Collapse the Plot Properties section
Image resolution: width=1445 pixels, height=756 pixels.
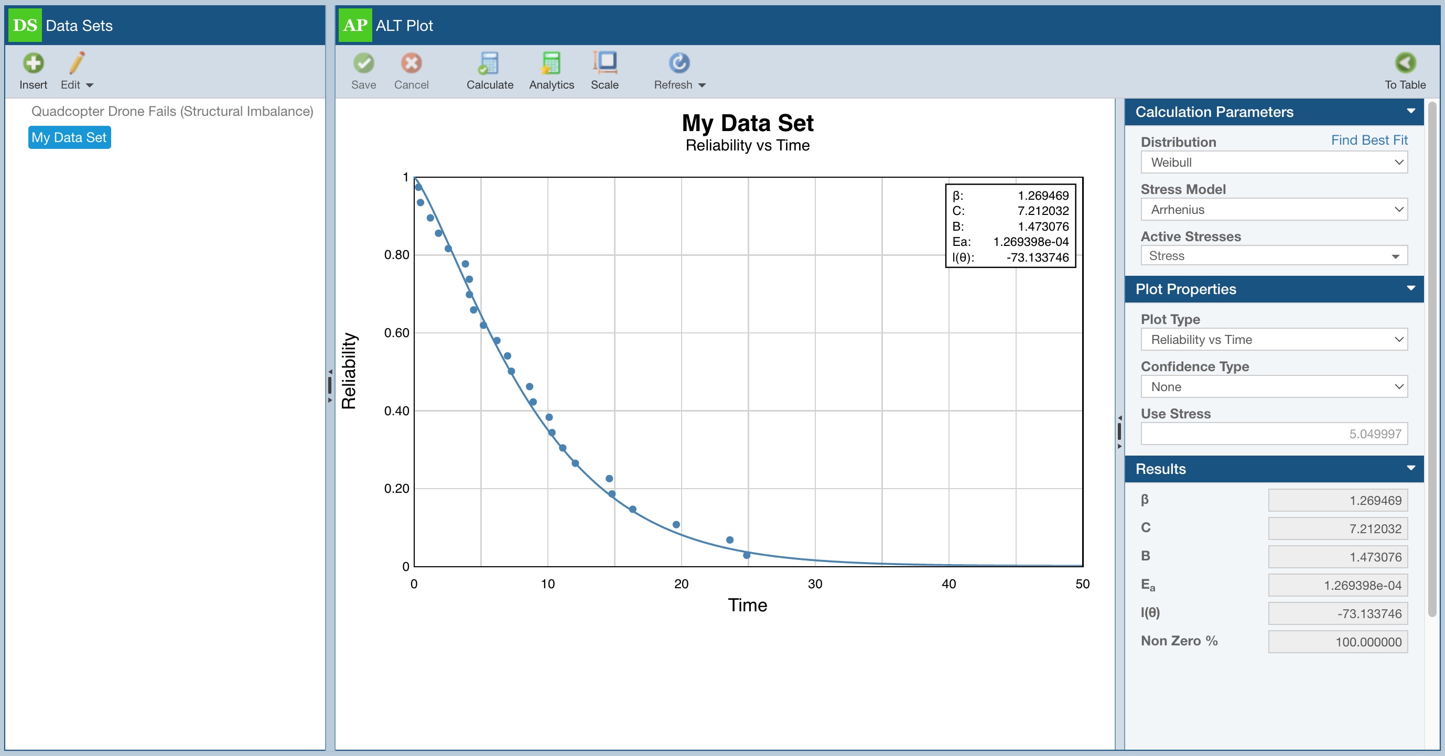pos(1410,289)
